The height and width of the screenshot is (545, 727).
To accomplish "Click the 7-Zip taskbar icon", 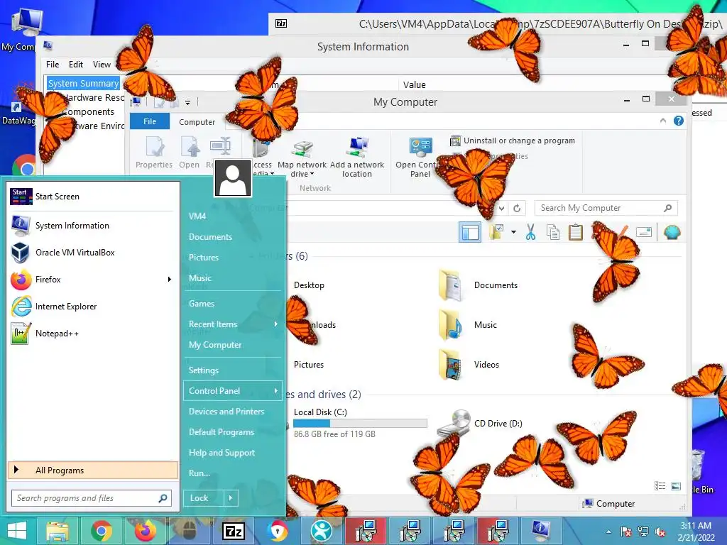I will [234, 531].
